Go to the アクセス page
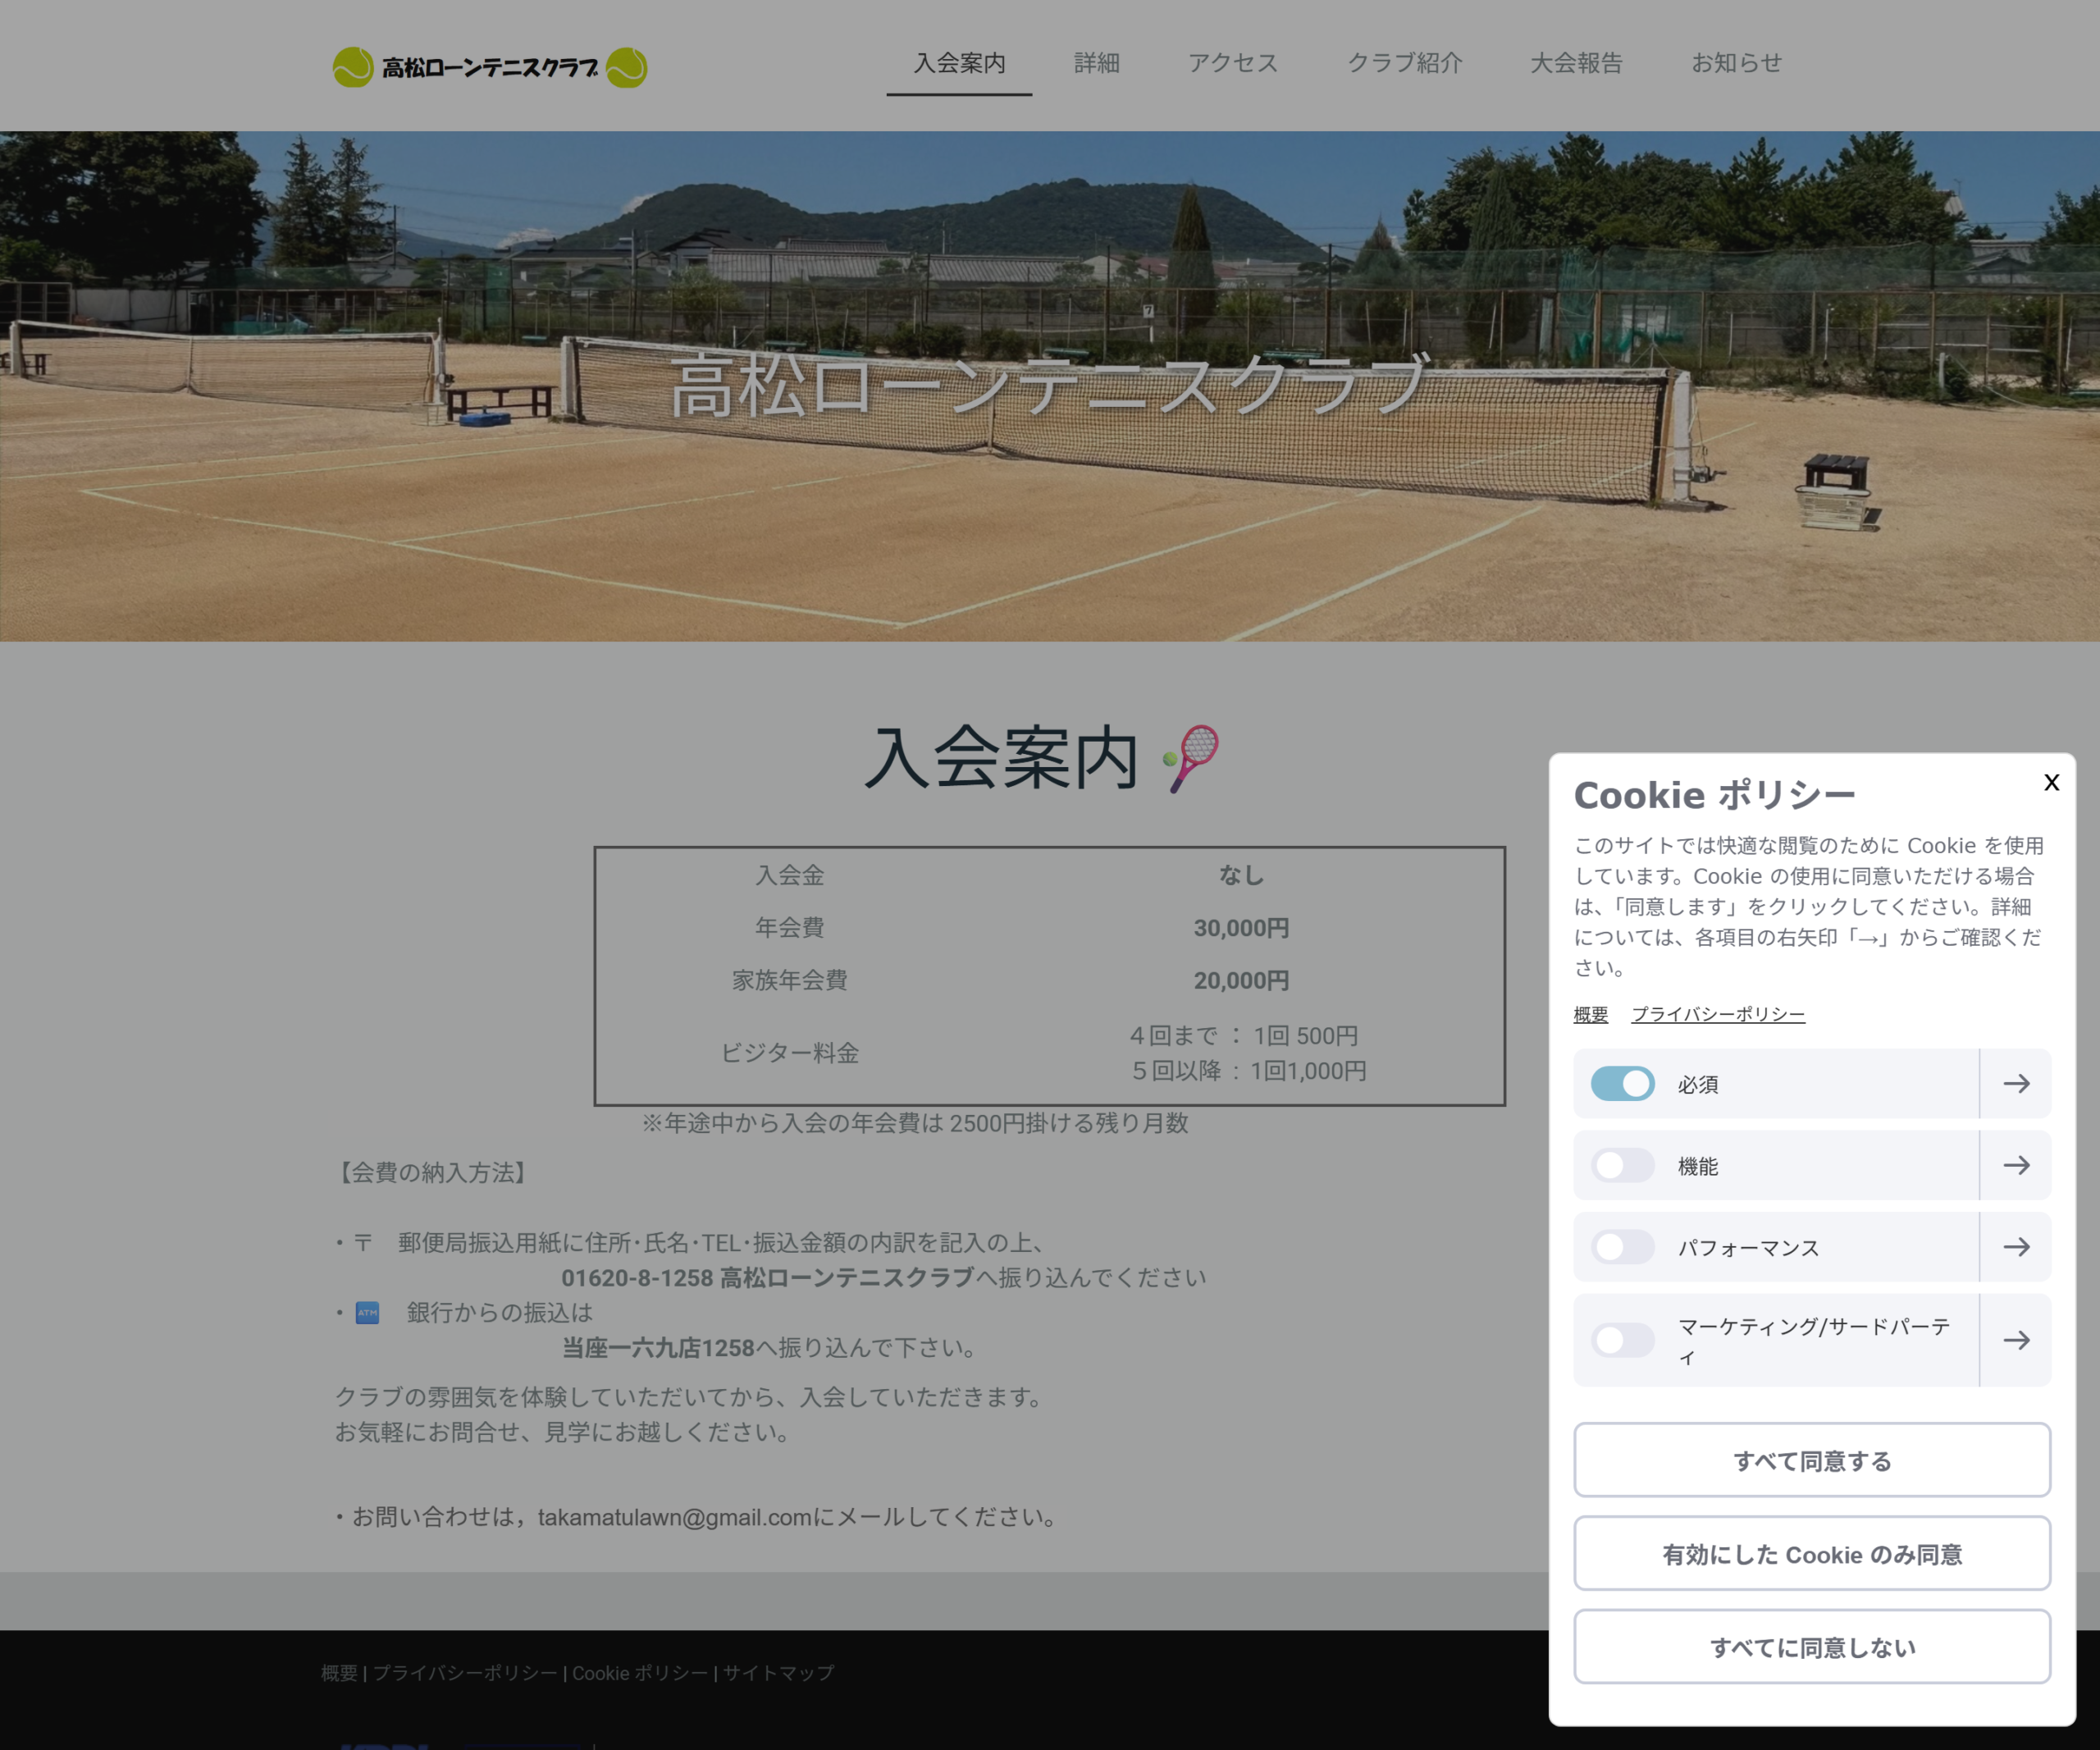 point(1232,63)
